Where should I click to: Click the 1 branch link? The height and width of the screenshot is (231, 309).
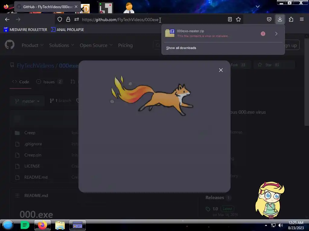pos(60,101)
